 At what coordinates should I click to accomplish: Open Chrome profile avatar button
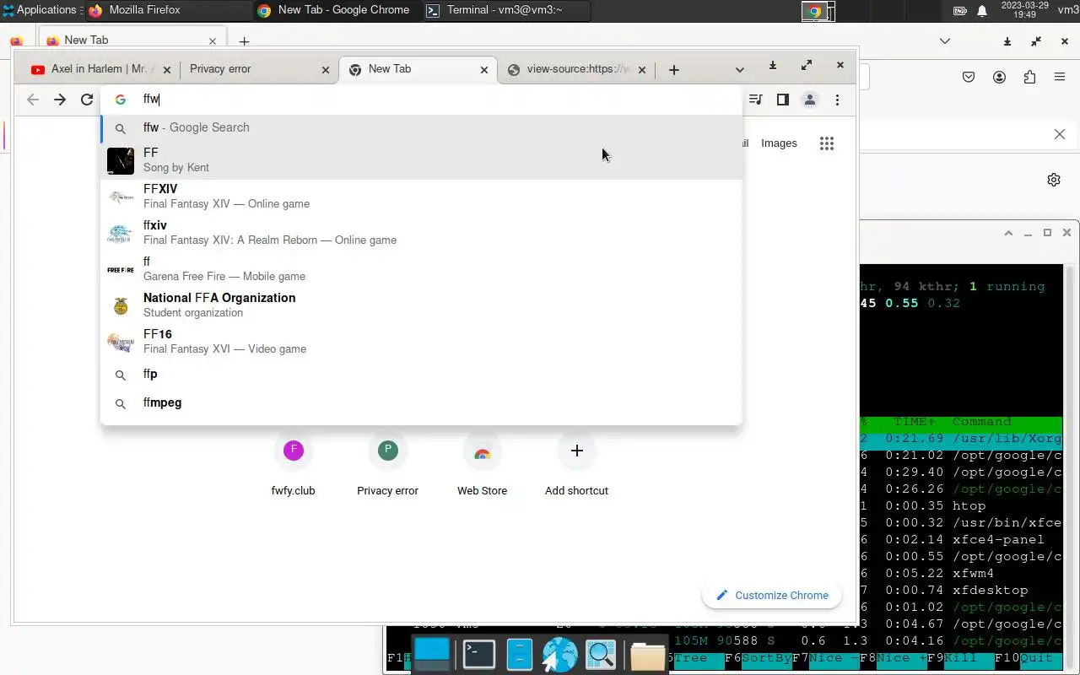click(809, 100)
